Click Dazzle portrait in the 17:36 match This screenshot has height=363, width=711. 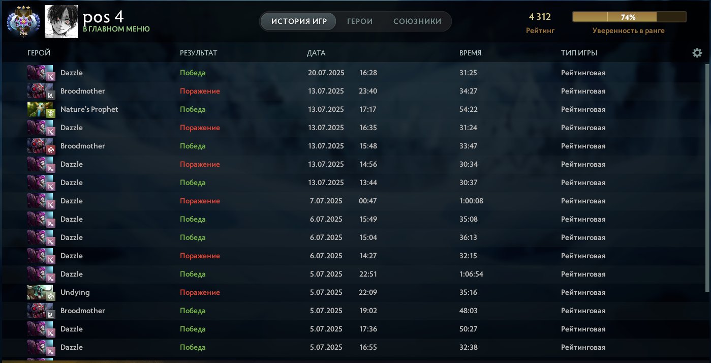point(41,329)
